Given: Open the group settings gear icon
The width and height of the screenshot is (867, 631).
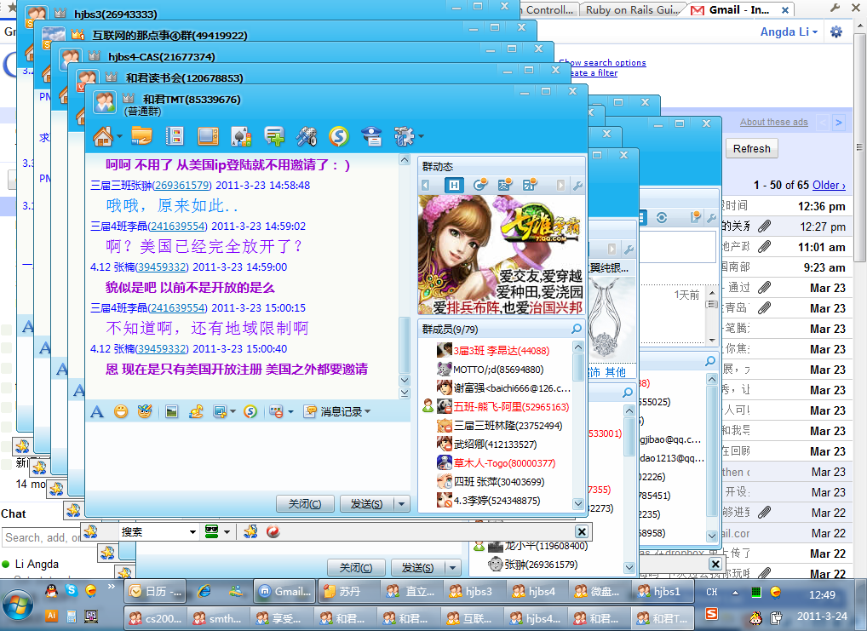Looking at the screenshot, I should point(403,136).
